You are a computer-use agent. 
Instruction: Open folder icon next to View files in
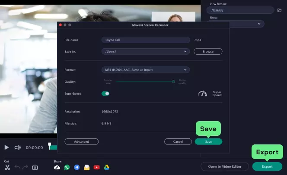click(x=279, y=10)
